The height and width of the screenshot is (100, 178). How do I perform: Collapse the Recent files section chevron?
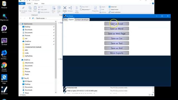(59, 59)
